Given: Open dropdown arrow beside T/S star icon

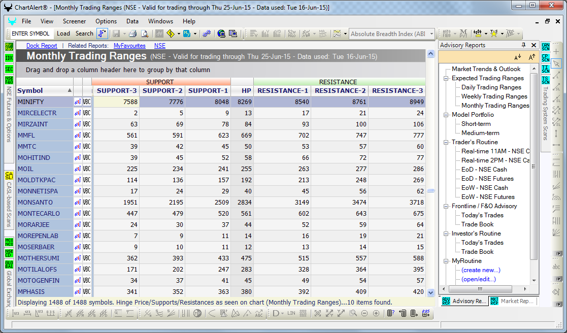Looking at the screenshot, I should click(502, 34).
